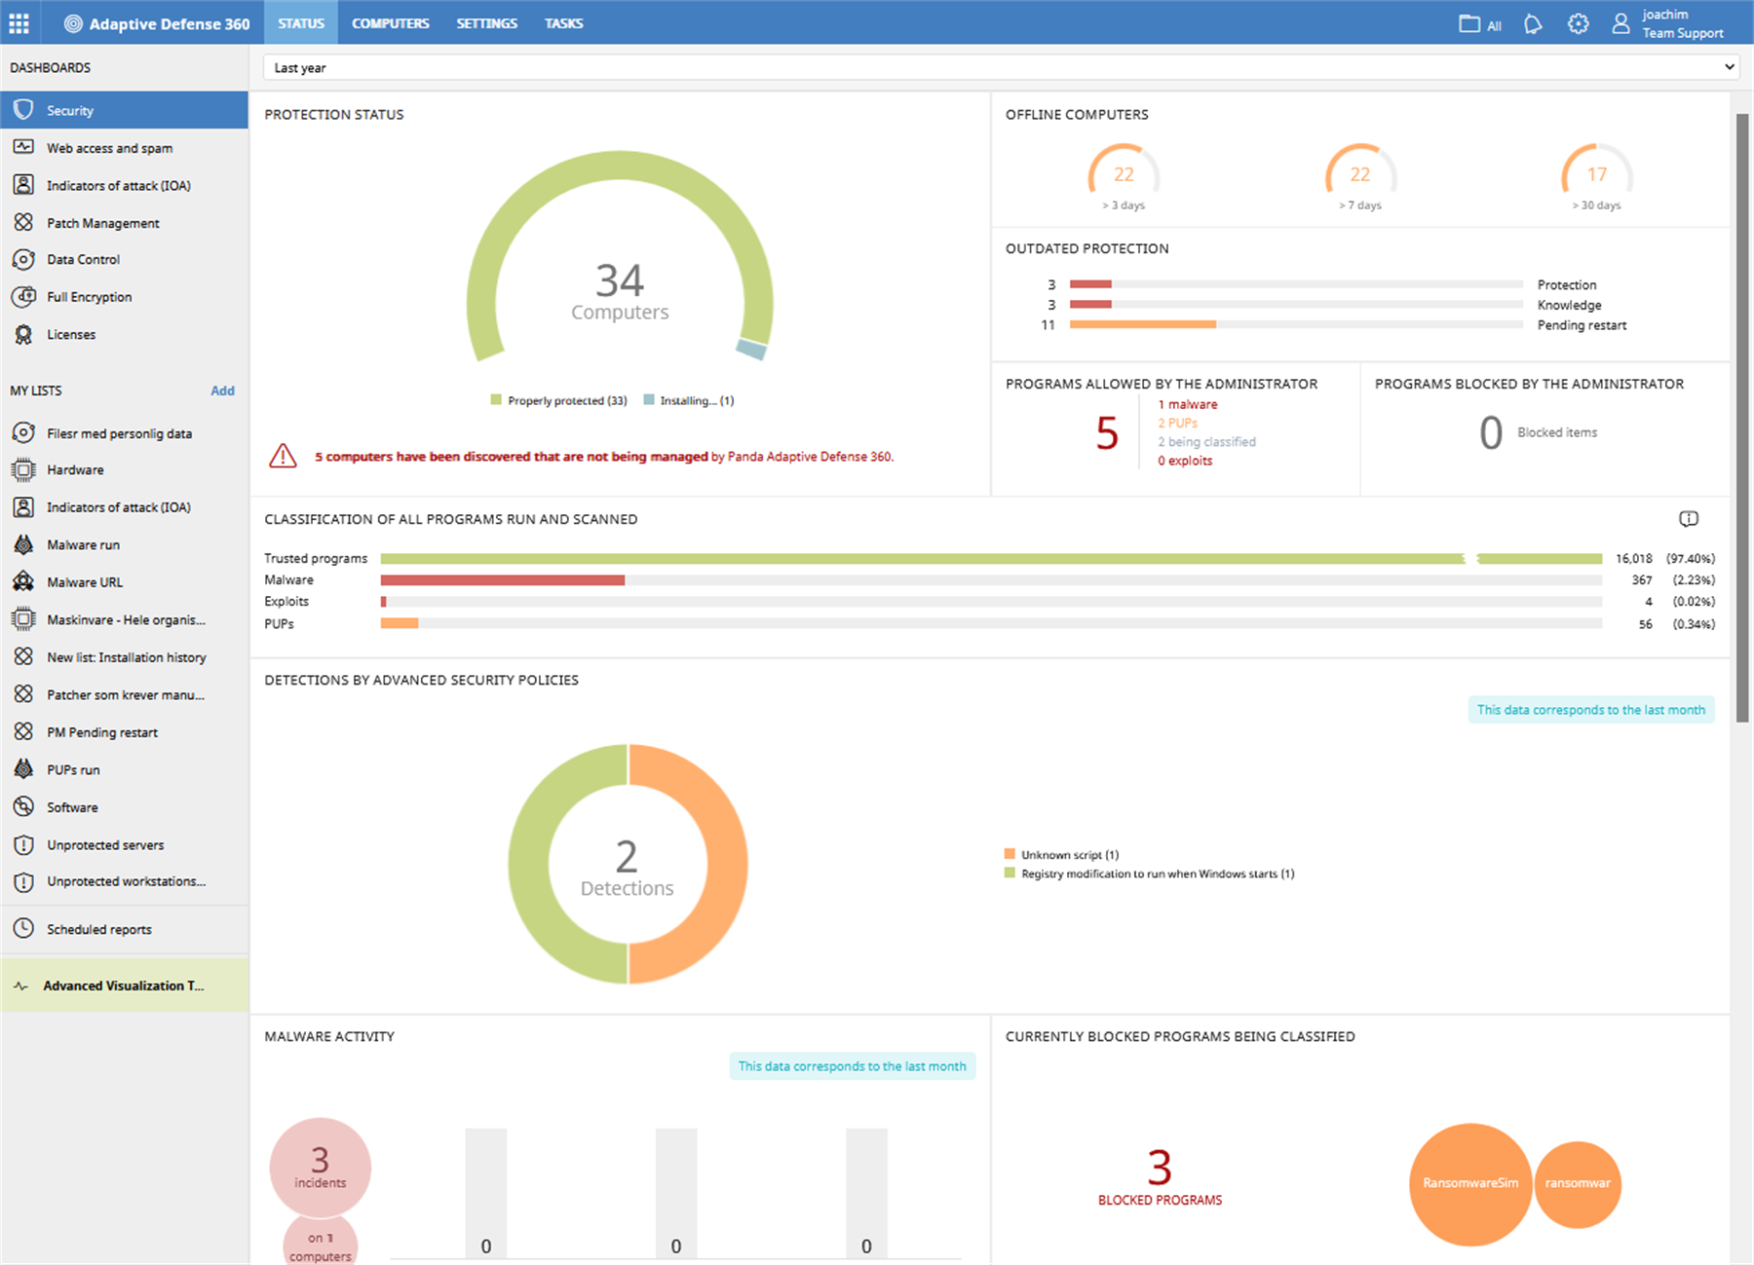Click Properly protected (33) legend swatch
The height and width of the screenshot is (1265, 1754).
pyautogui.click(x=496, y=400)
